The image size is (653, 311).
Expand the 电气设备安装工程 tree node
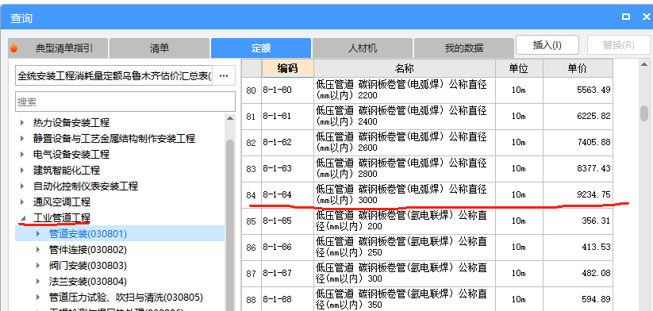coord(22,155)
